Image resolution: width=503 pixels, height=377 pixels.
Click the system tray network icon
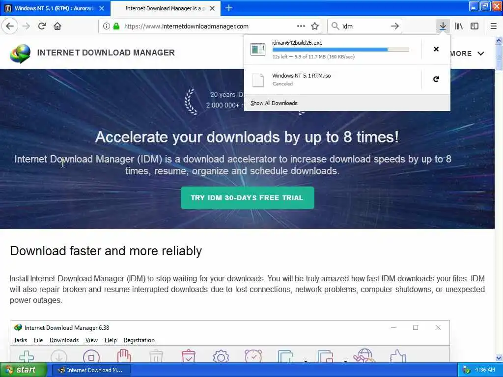(467, 370)
